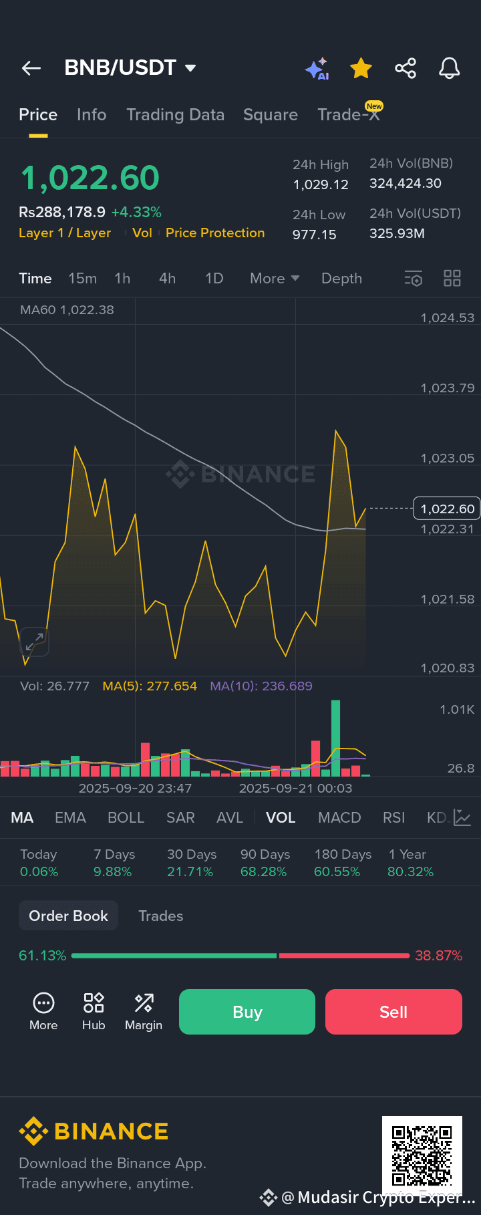Open the BNB/USDT pair selector dropdown
This screenshot has height=1215, width=481.
click(130, 67)
